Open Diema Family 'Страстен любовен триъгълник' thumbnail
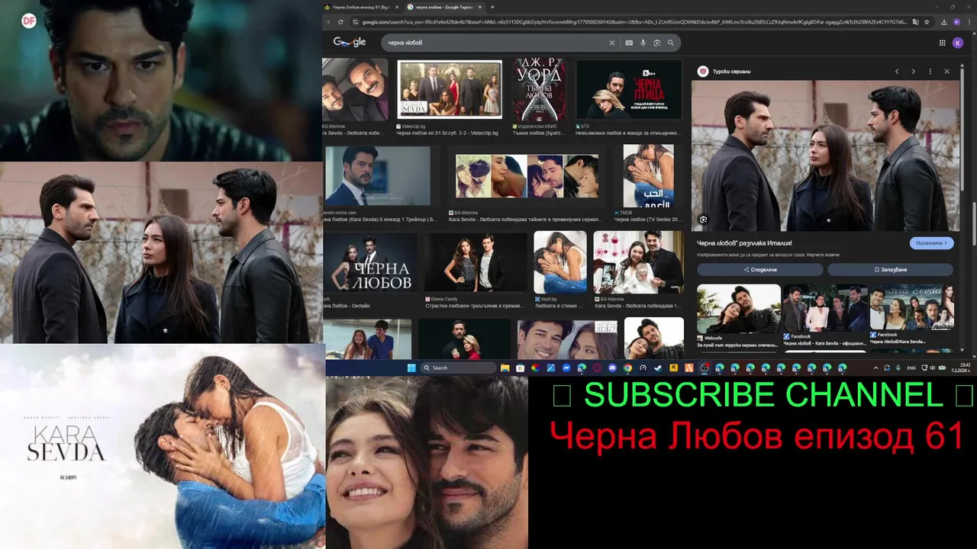Screen dimensions: 977x549 point(476,263)
